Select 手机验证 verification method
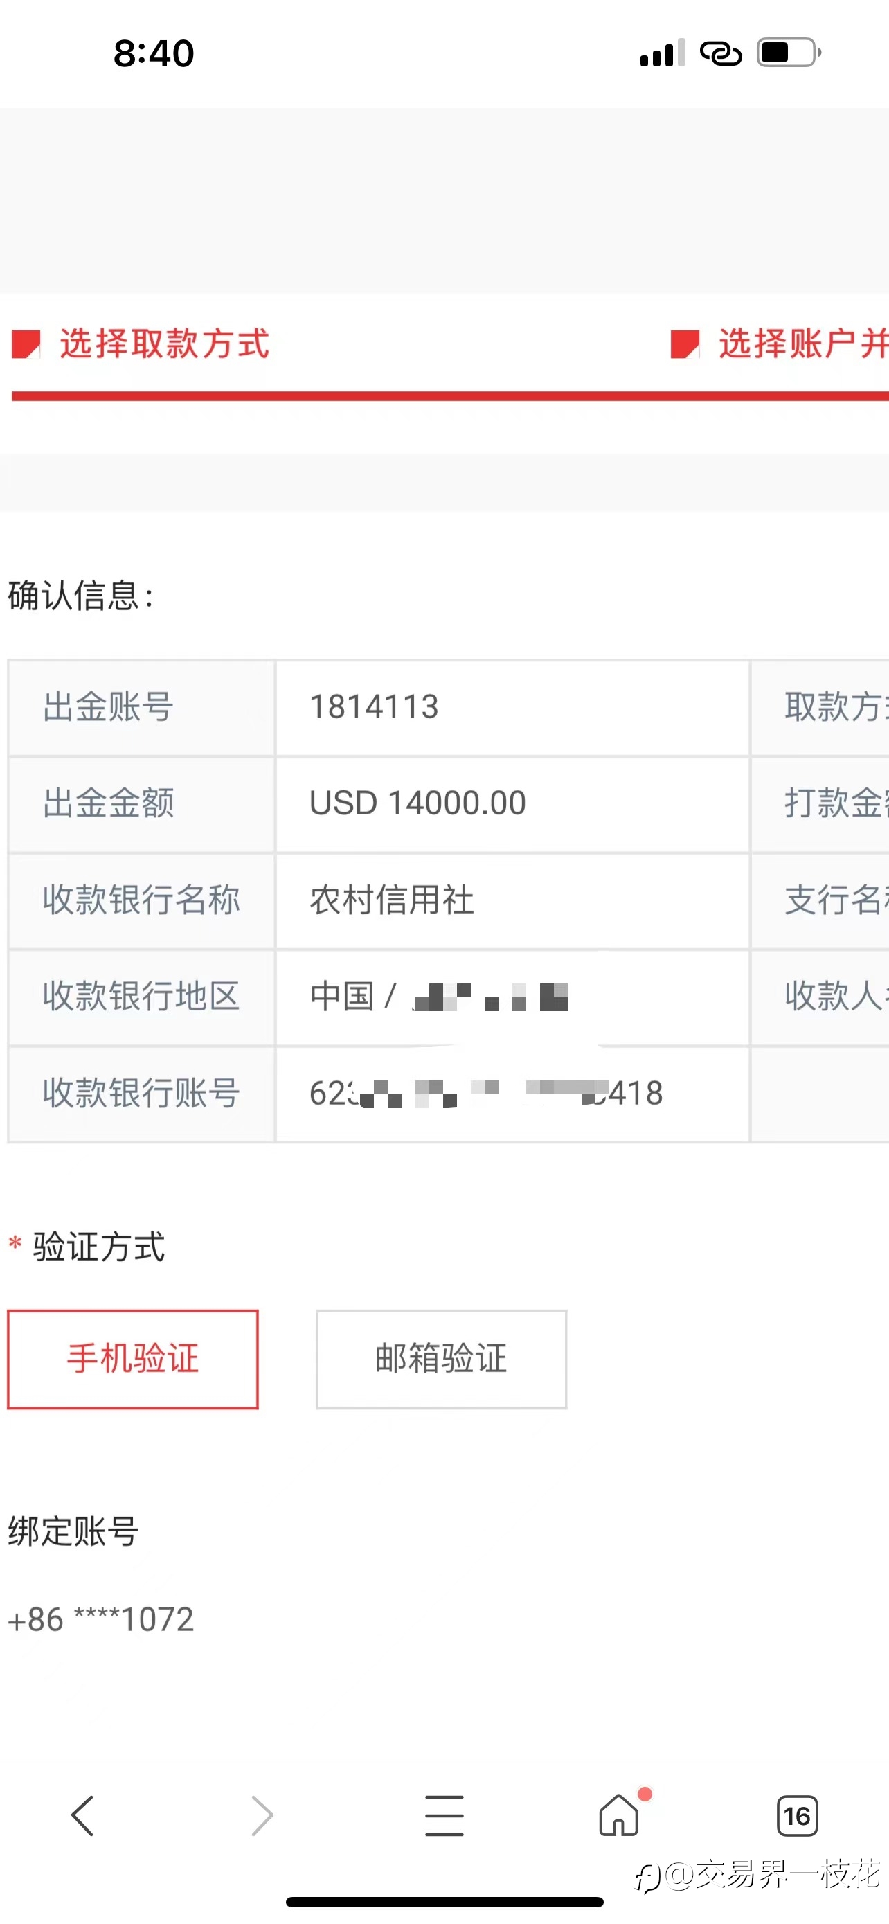 133,1359
